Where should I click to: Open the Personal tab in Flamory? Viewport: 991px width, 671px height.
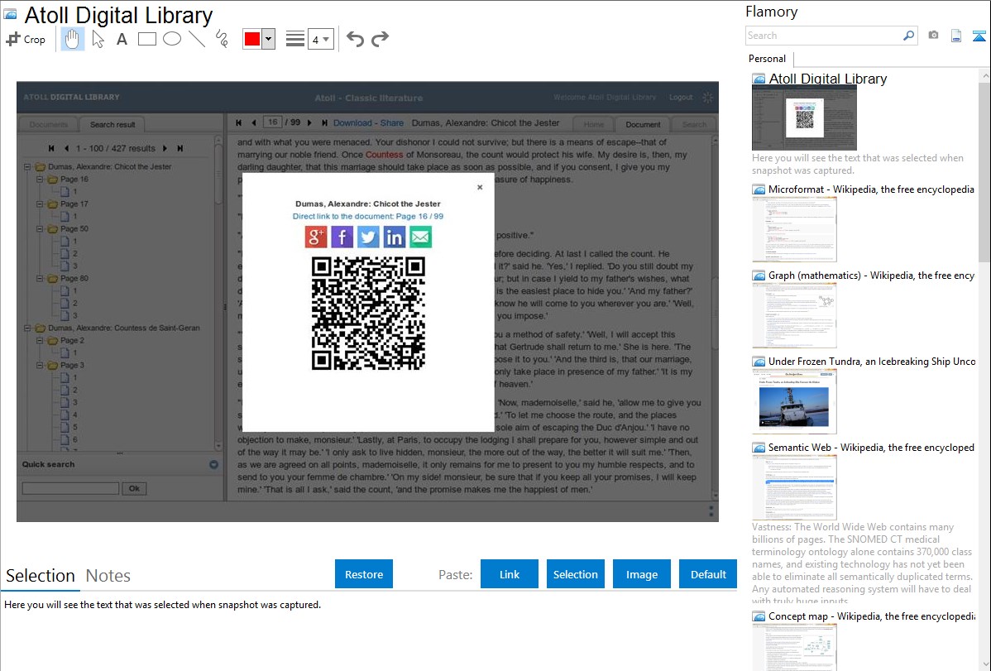(767, 59)
